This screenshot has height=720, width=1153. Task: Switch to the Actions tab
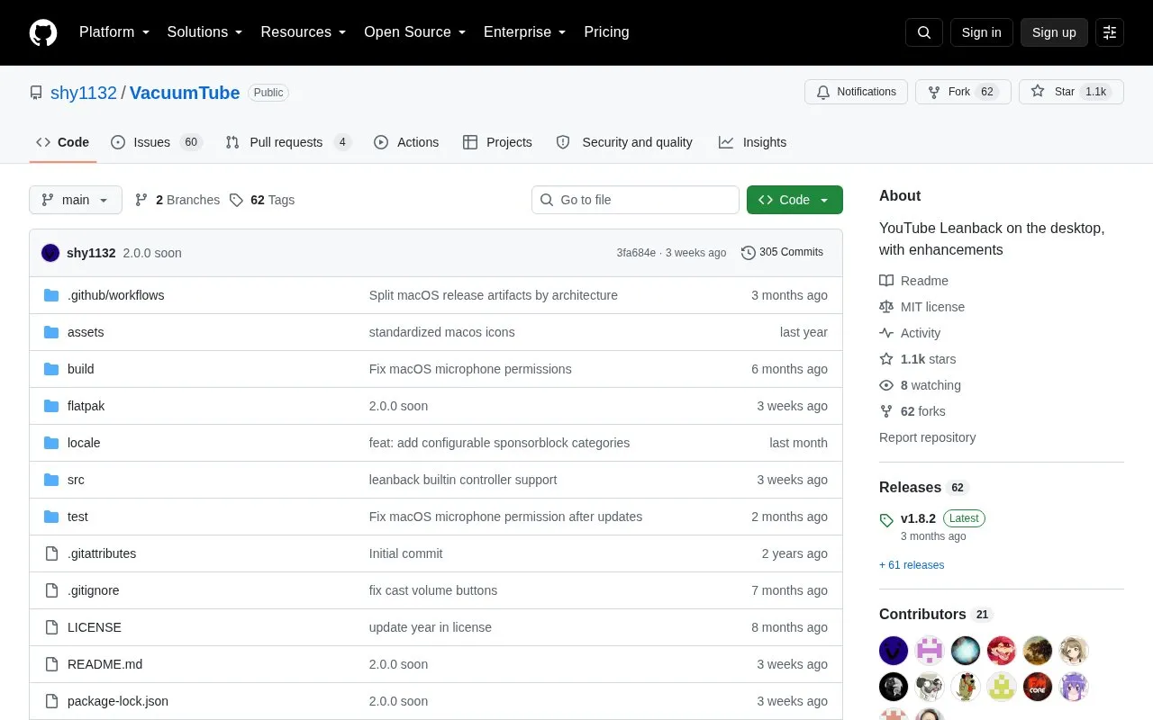[x=406, y=142]
